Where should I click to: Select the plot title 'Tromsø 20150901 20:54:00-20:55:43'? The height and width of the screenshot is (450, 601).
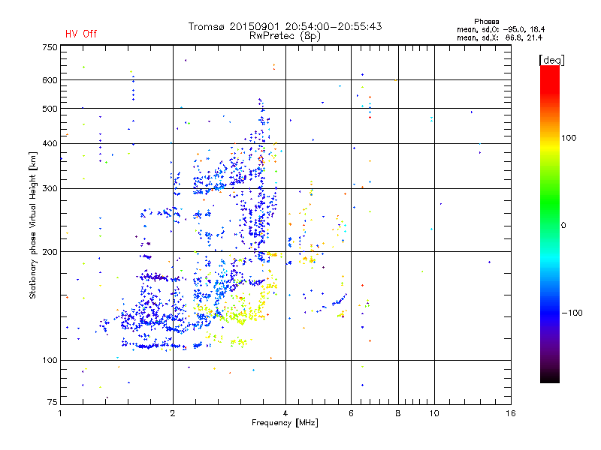pos(285,26)
